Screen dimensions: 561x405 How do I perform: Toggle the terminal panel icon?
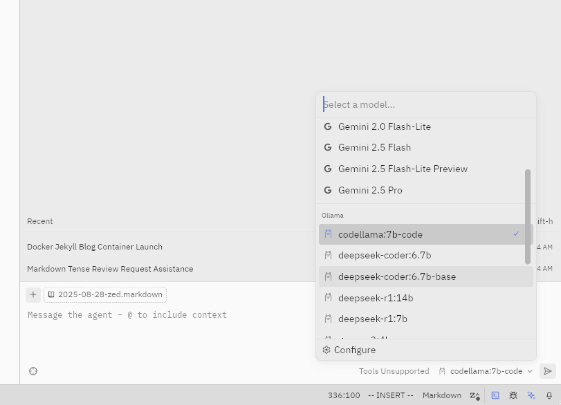tap(495, 395)
